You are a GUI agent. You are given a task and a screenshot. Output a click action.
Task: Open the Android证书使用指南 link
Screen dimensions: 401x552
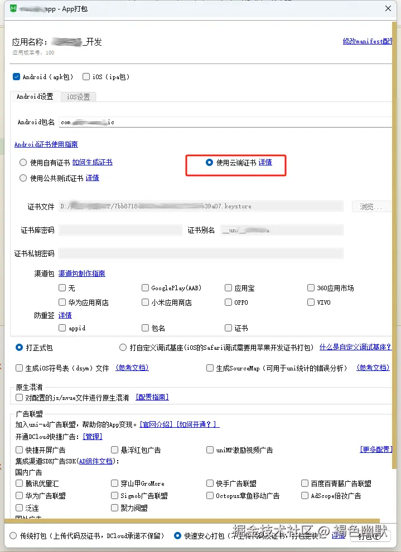coord(46,144)
